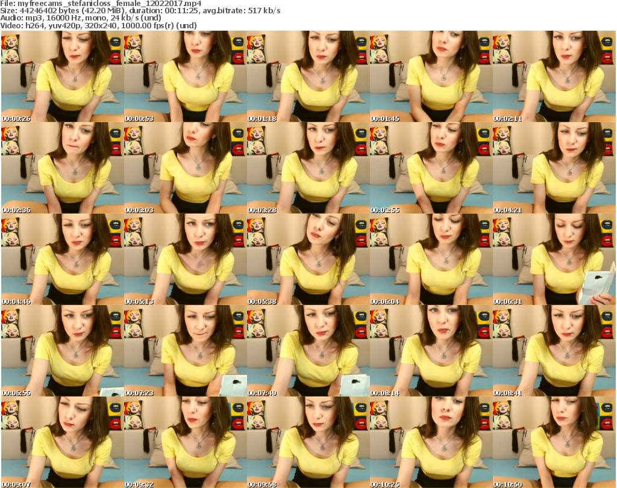Select the thumbnail timestamped 00:00:26
617x488 pixels.
[x=62, y=76]
